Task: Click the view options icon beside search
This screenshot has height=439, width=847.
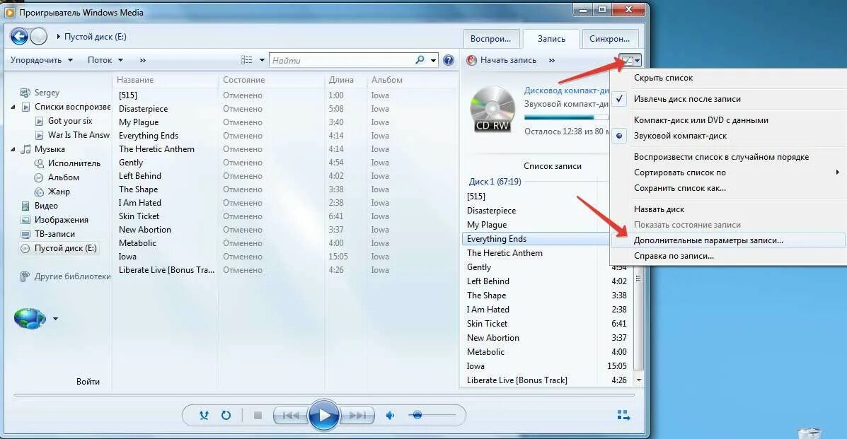Action: tap(246, 60)
